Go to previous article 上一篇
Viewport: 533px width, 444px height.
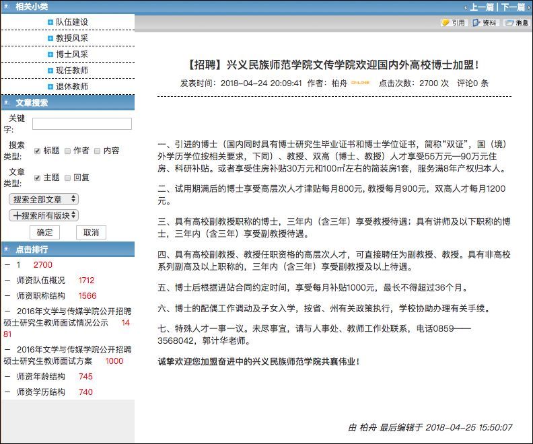coord(481,7)
